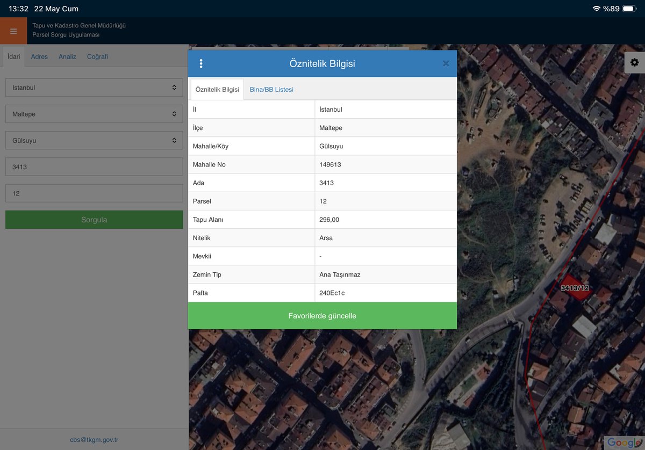The image size is (645, 450).
Task: Open the Coğrafi tab
Action: click(97, 56)
